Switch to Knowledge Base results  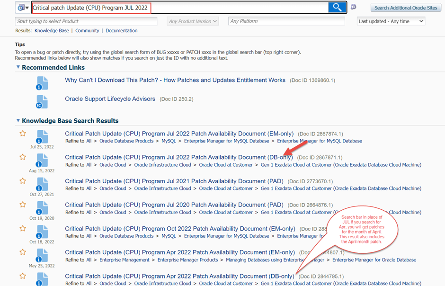pyautogui.click(x=52, y=31)
